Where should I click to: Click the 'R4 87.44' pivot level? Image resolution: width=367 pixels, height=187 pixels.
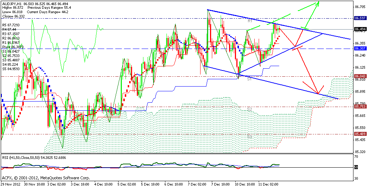pos(9,30)
